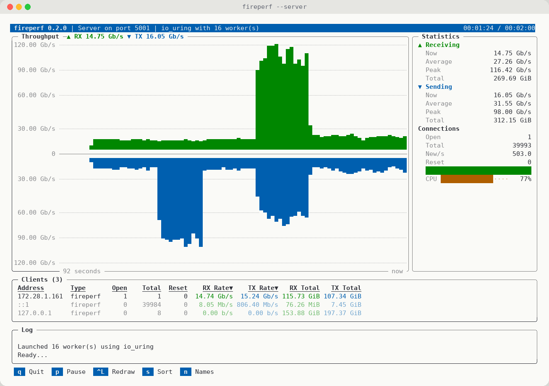Screen dimensions: 549x386
Task: Click the blue "p" Pause key badge
Action: point(58,372)
